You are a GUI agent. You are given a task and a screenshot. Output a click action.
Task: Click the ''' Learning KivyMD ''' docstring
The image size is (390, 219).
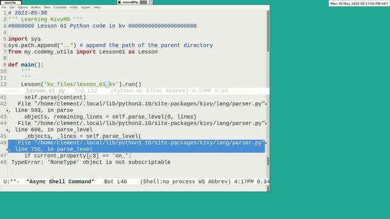tap(45, 19)
